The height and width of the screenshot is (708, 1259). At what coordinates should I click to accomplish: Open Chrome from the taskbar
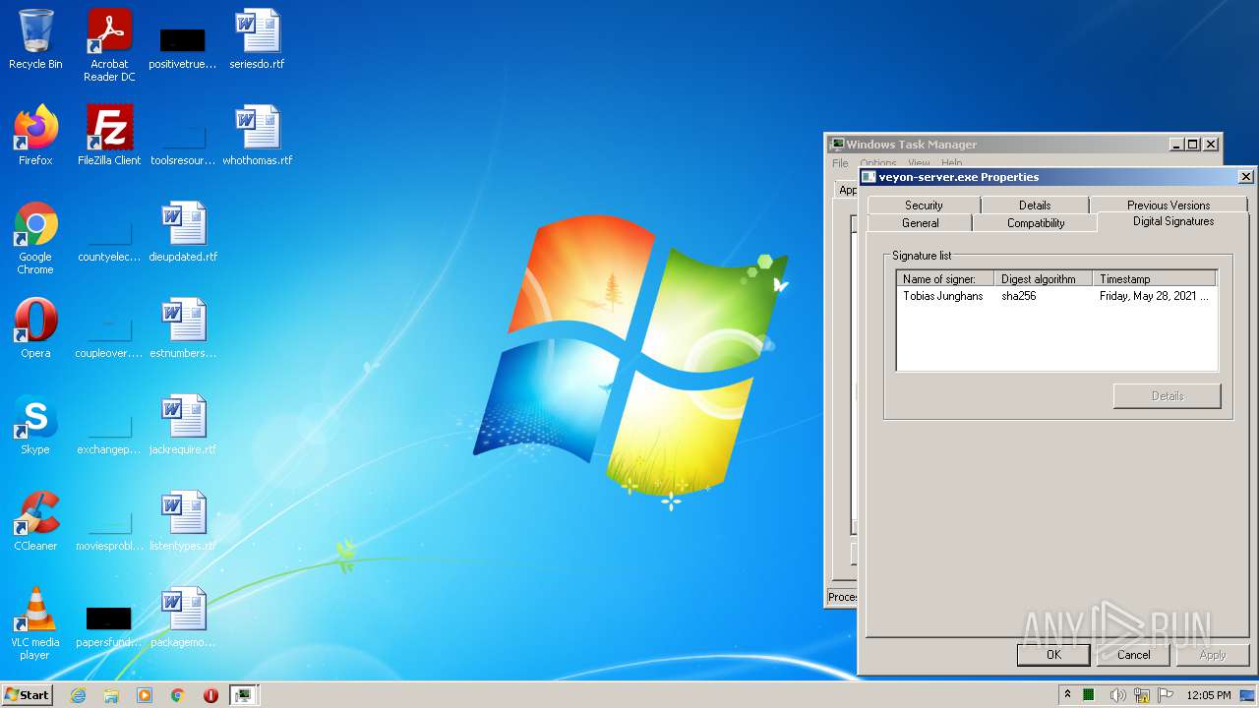click(x=178, y=695)
